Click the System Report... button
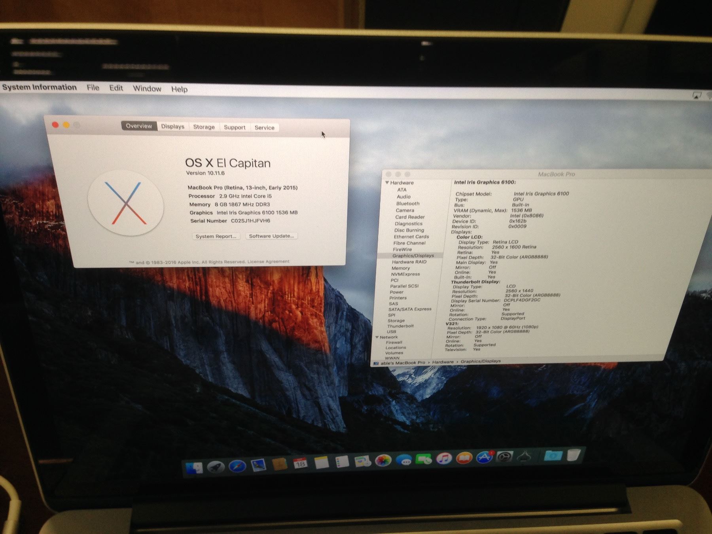 tap(216, 236)
